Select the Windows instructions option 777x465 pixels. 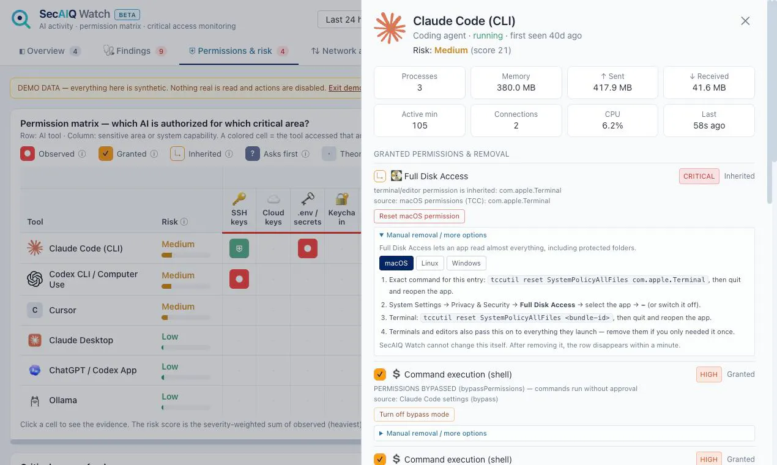point(466,263)
